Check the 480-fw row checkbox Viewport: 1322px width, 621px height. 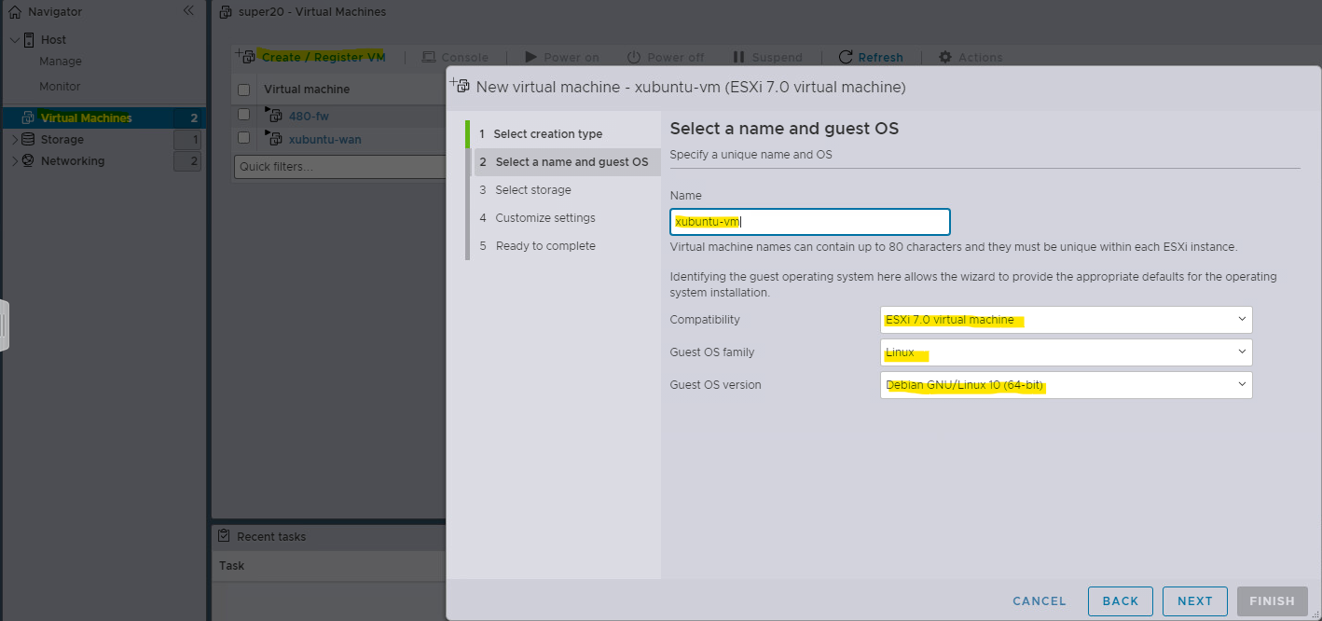244,115
